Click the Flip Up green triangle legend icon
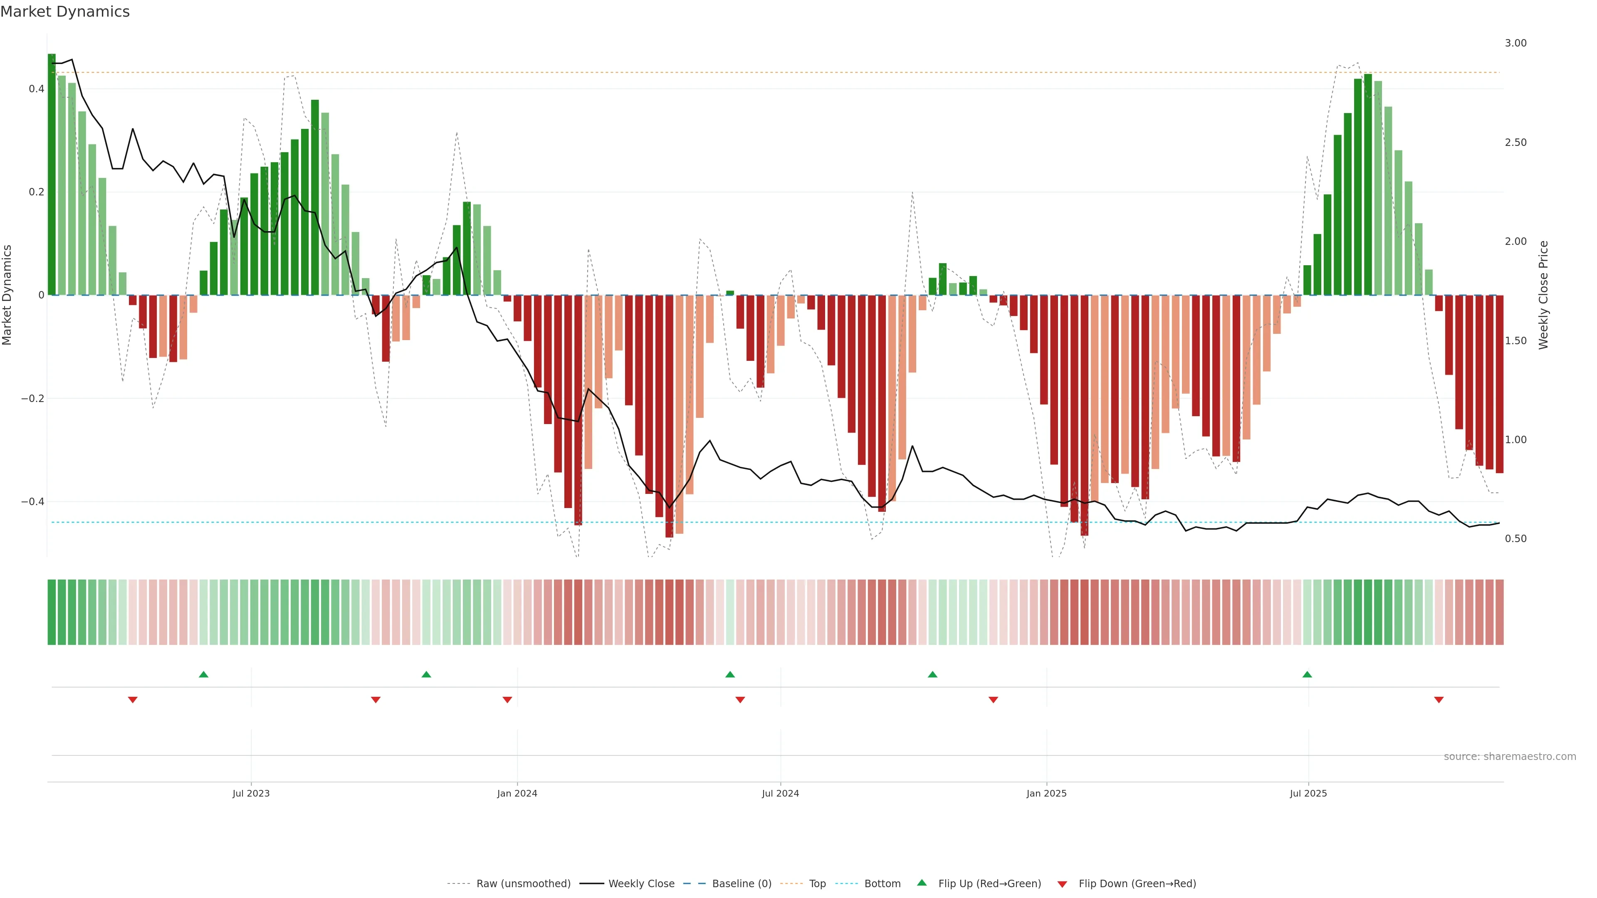This screenshot has width=1597, height=898. click(x=921, y=883)
